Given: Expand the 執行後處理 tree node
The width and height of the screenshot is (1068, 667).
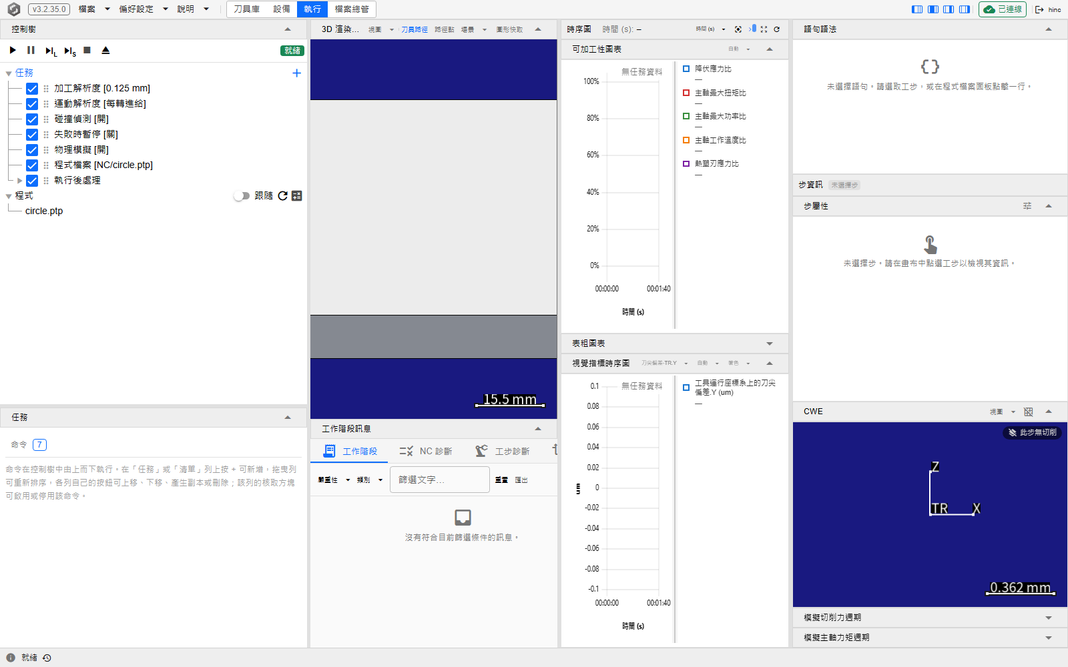Looking at the screenshot, I should pos(19,181).
